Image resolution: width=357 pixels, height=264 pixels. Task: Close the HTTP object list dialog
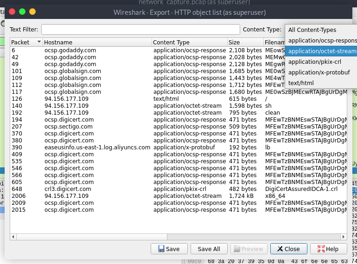288,249
